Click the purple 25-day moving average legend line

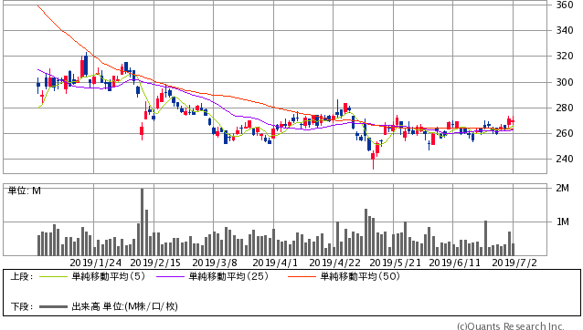pyautogui.click(x=170, y=276)
